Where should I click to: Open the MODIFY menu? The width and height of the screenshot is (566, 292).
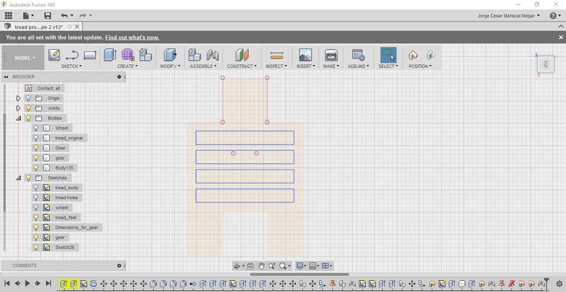pos(170,66)
